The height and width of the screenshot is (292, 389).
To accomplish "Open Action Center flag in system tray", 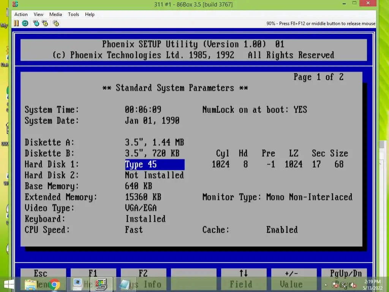I will click(335, 285).
